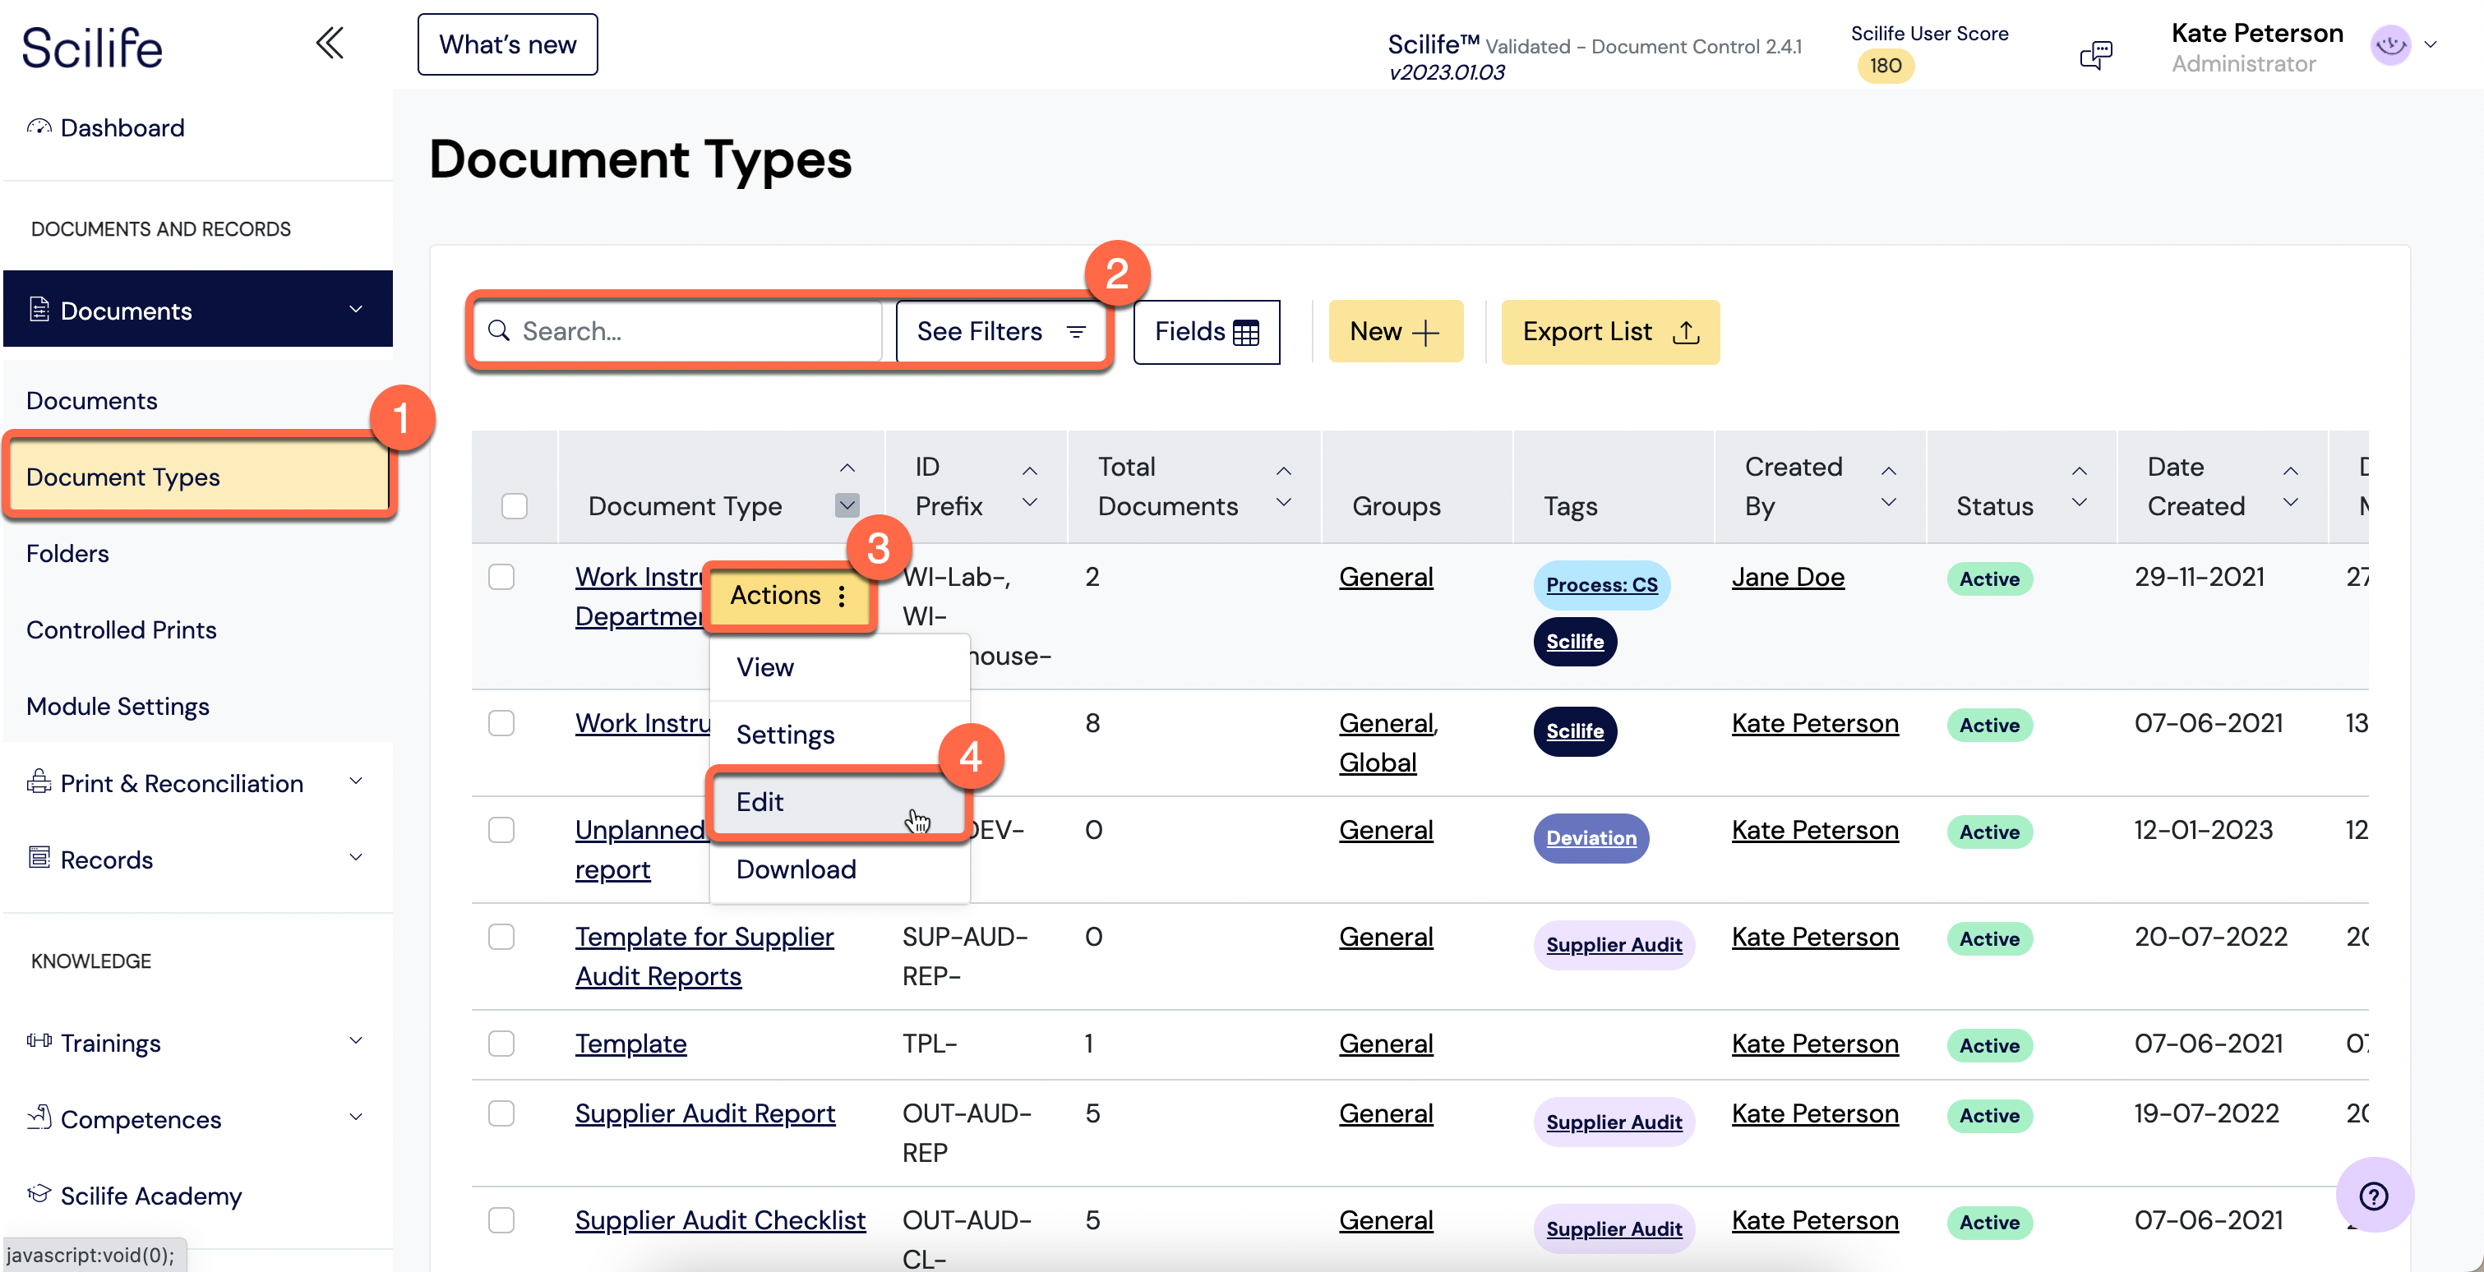Open the Fields column selector
This screenshot has height=1272, width=2484.
[1207, 331]
